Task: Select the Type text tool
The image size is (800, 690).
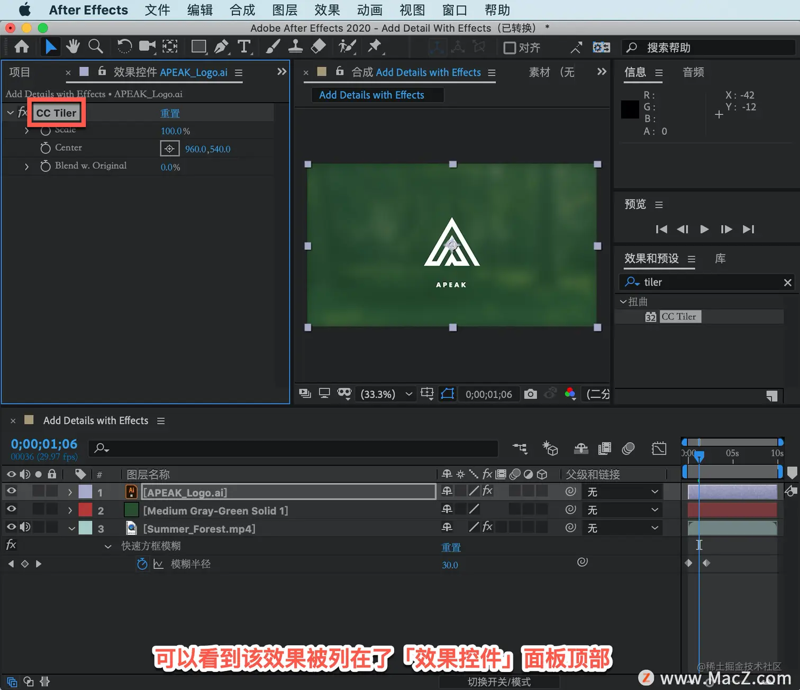Action: point(244,47)
